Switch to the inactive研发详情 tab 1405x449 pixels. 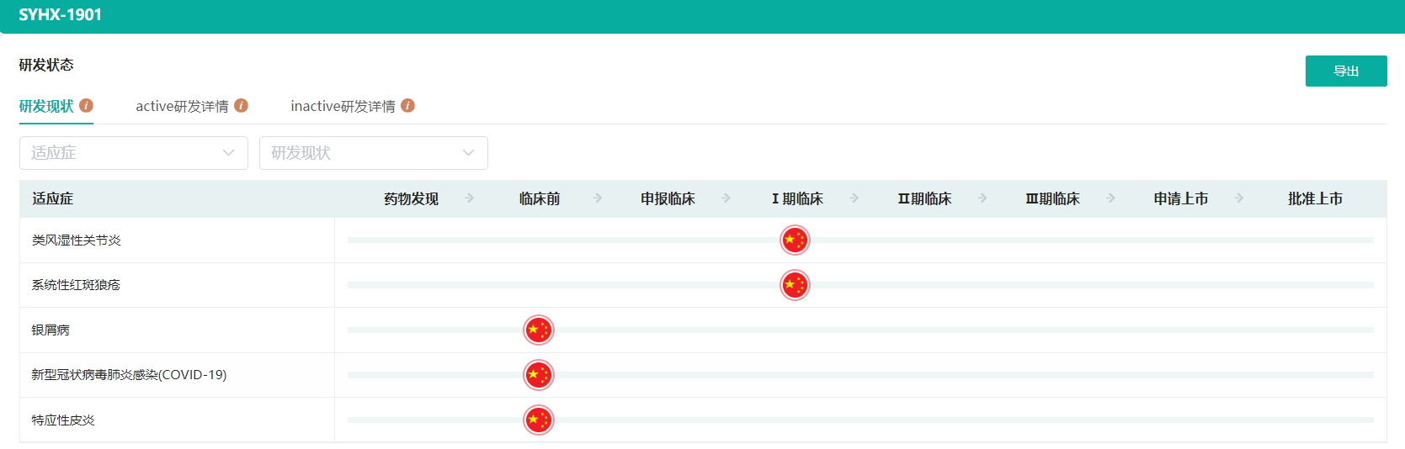click(x=343, y=107)
